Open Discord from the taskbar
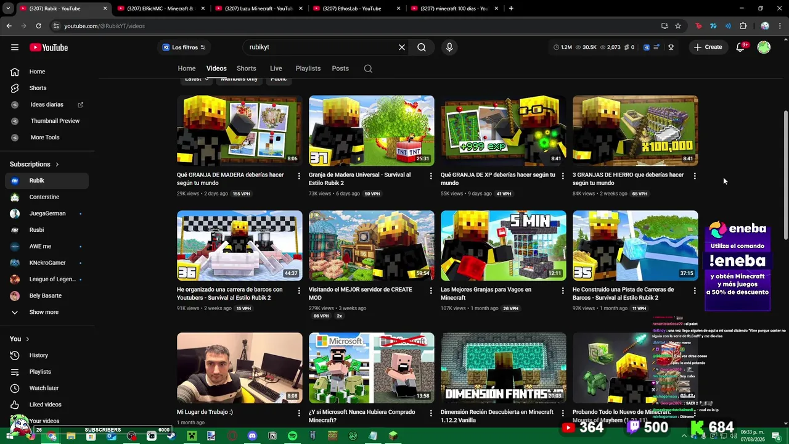This screenshot has height=444, width=789. point(252,436)
